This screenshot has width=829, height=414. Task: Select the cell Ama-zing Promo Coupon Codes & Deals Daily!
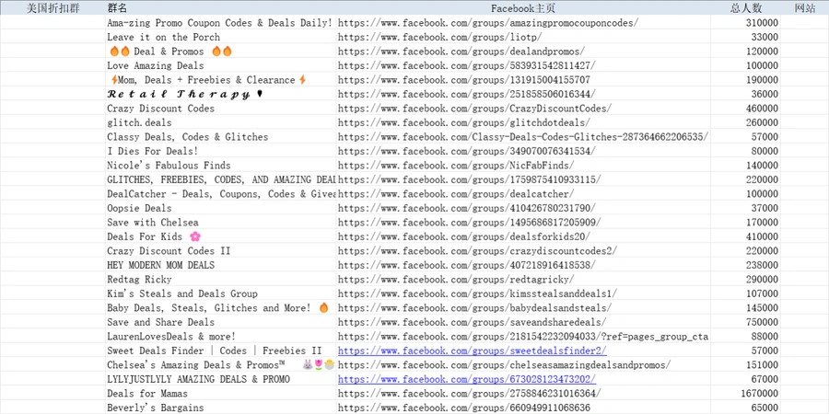pyautogui.click(x=221, y=23)
